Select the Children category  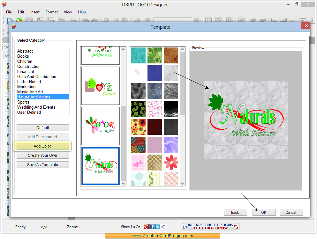click(43, 61)
